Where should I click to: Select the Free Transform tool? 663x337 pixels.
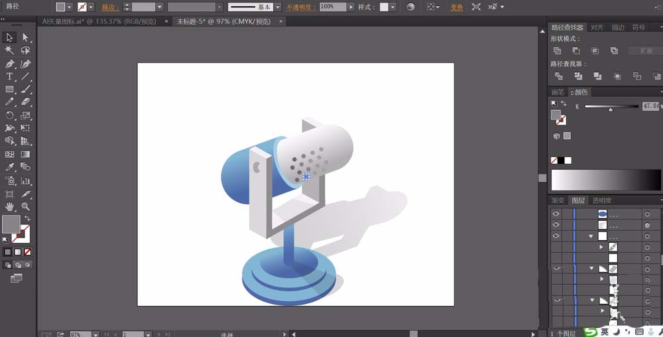tap(25, 127)
